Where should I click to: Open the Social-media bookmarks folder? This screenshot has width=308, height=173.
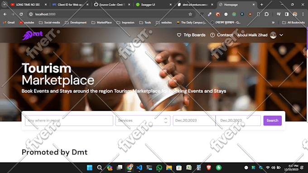pos(49,23)
